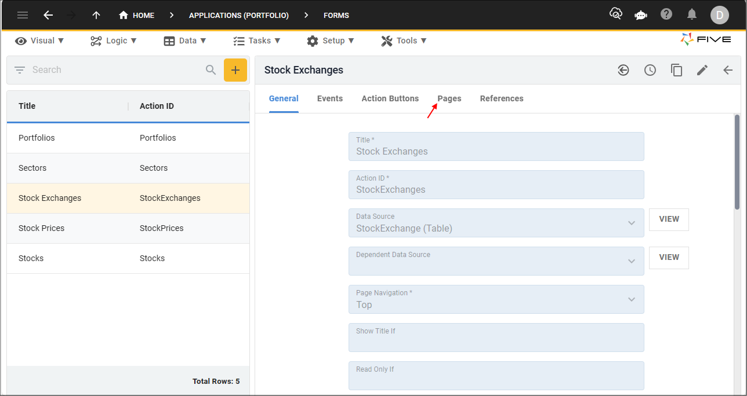Sort by the Action ID column header
Screen dimensions: 747x396
[157, 106]
